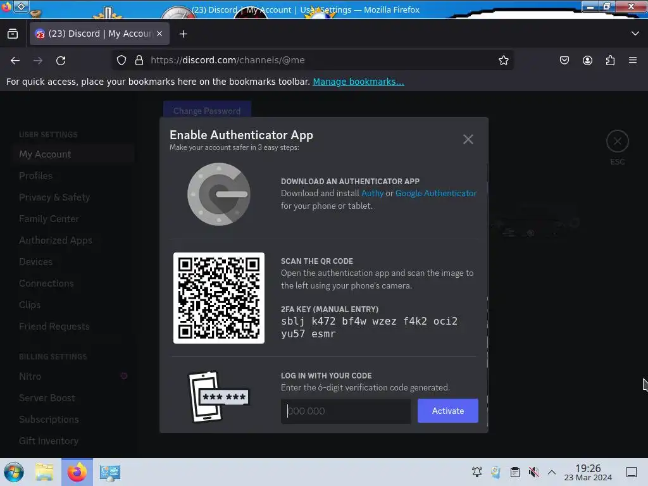
Task: Expand the list all tabs chevron
Action: pyautogui.click(x=635, y=34)
